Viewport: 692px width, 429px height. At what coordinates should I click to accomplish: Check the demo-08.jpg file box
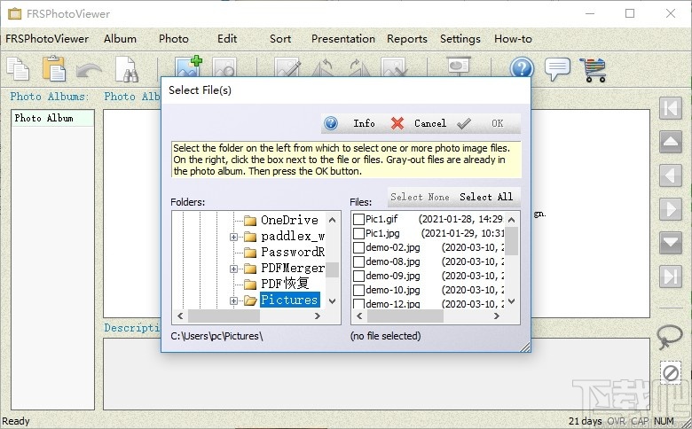[358, 261]
